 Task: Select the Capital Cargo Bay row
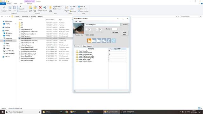[83, 51]
